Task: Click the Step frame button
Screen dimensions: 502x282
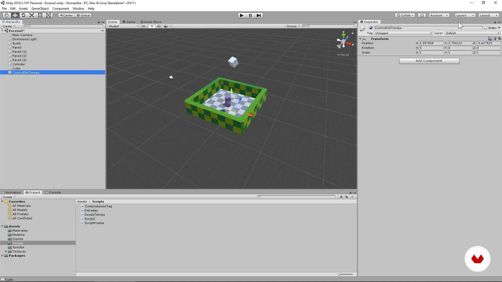Action: point(259,15)
